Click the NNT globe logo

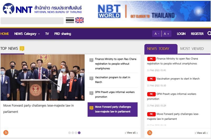[x=9, y=9]
